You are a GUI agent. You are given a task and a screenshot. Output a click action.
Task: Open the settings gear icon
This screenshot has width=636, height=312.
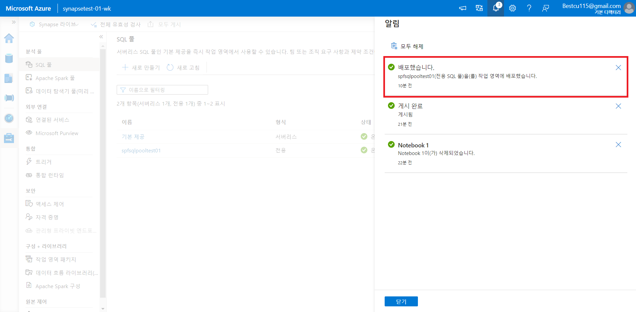[x=512, y=8]
